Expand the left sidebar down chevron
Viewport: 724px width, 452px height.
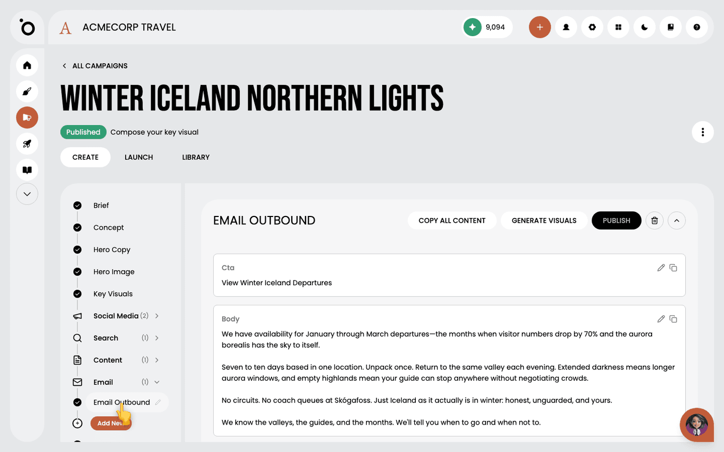tap(27, 194)
